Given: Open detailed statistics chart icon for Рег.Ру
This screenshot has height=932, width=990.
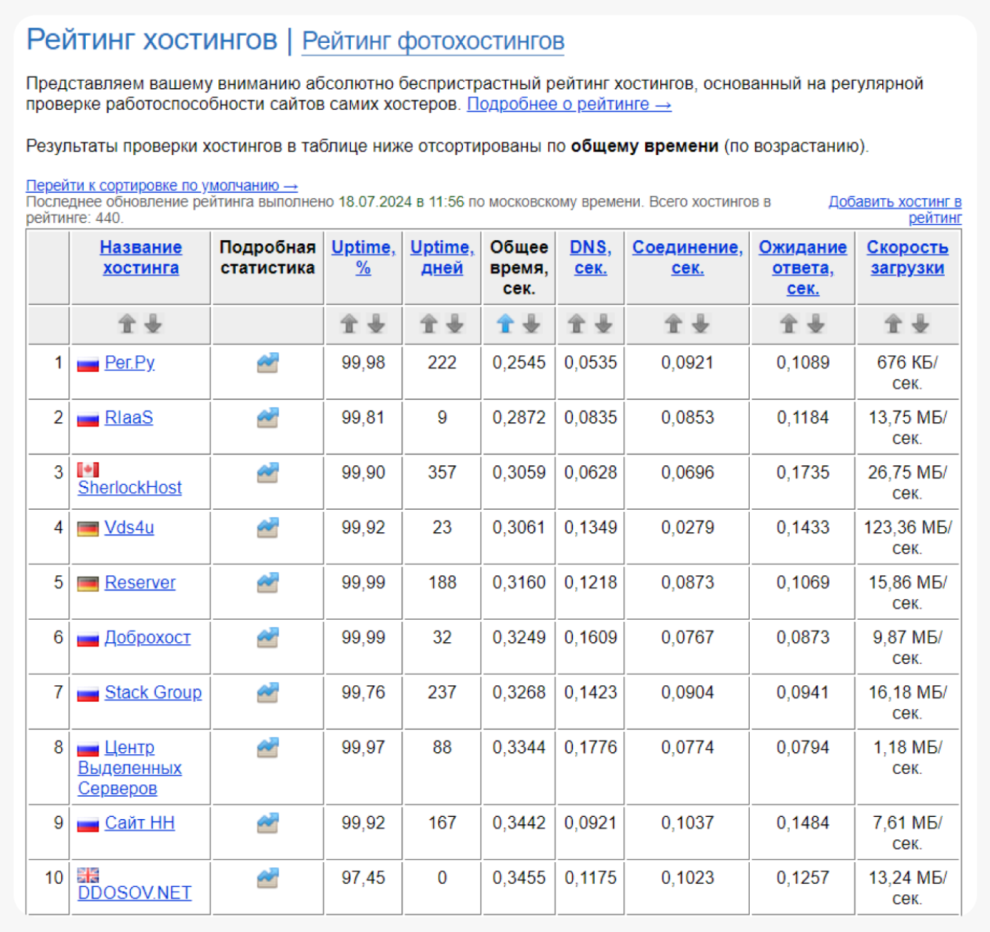Looking at the screenshot, I should click(x=268, y=363).
